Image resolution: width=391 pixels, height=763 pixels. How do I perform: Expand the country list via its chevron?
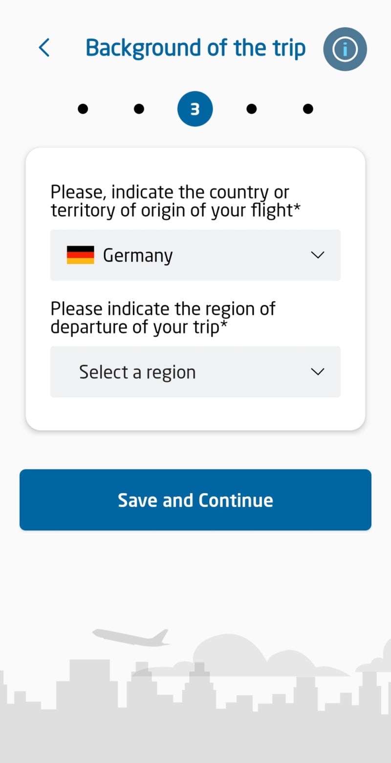[x=318, y=255]
